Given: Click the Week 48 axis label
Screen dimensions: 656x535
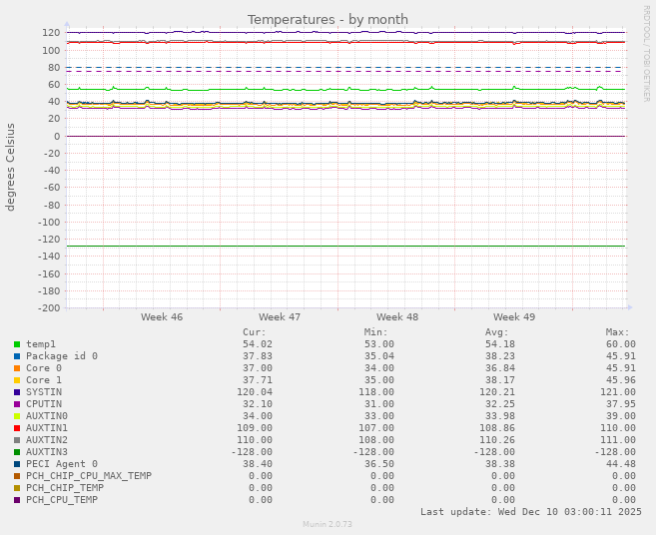Looking at the screenshot, I should pos(397,316).
